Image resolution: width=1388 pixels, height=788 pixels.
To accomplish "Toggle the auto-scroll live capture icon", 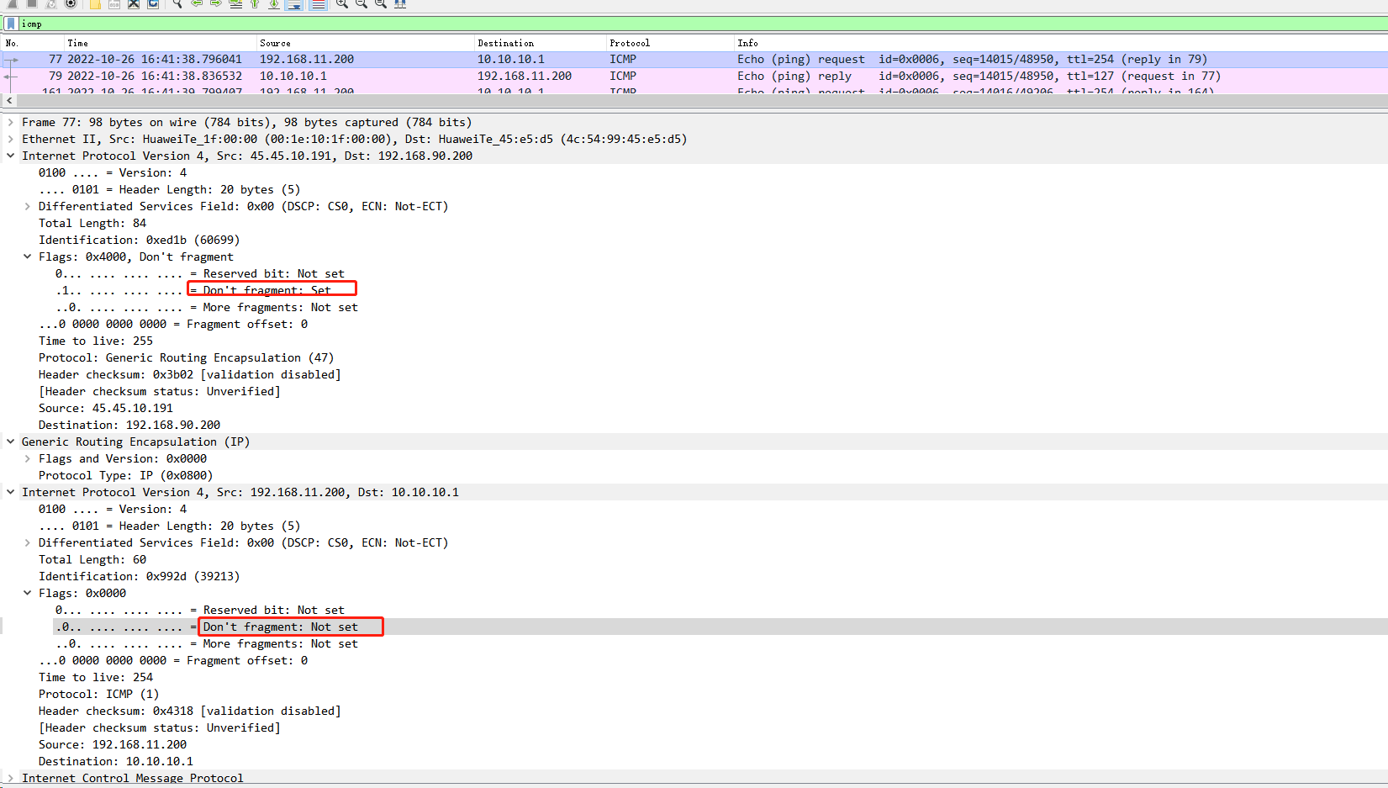I will [294, 3].
